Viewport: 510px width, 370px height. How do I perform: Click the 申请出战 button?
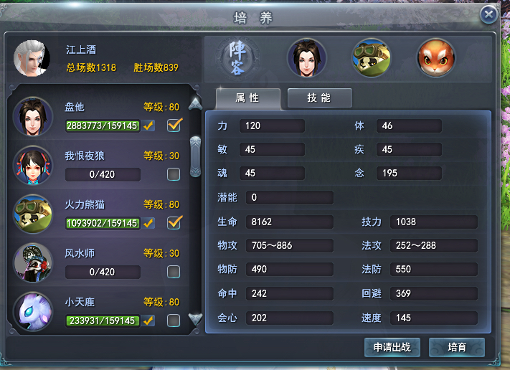(392, 347)
